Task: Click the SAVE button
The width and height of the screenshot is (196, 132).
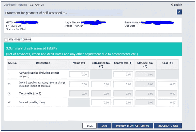Action: (x=104, y=126)
